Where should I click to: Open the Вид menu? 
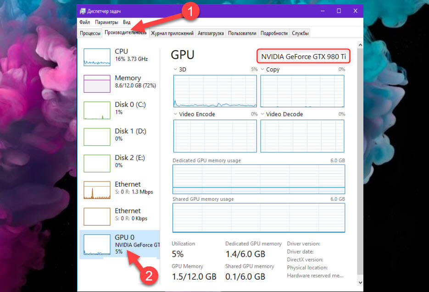(127, 22)
